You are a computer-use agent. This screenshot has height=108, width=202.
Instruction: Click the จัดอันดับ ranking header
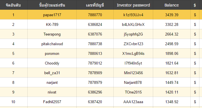[x=13, y=5]
